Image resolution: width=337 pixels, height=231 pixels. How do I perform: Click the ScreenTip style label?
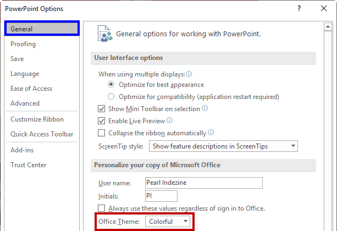pyautogui.click(x=121, y=146)
